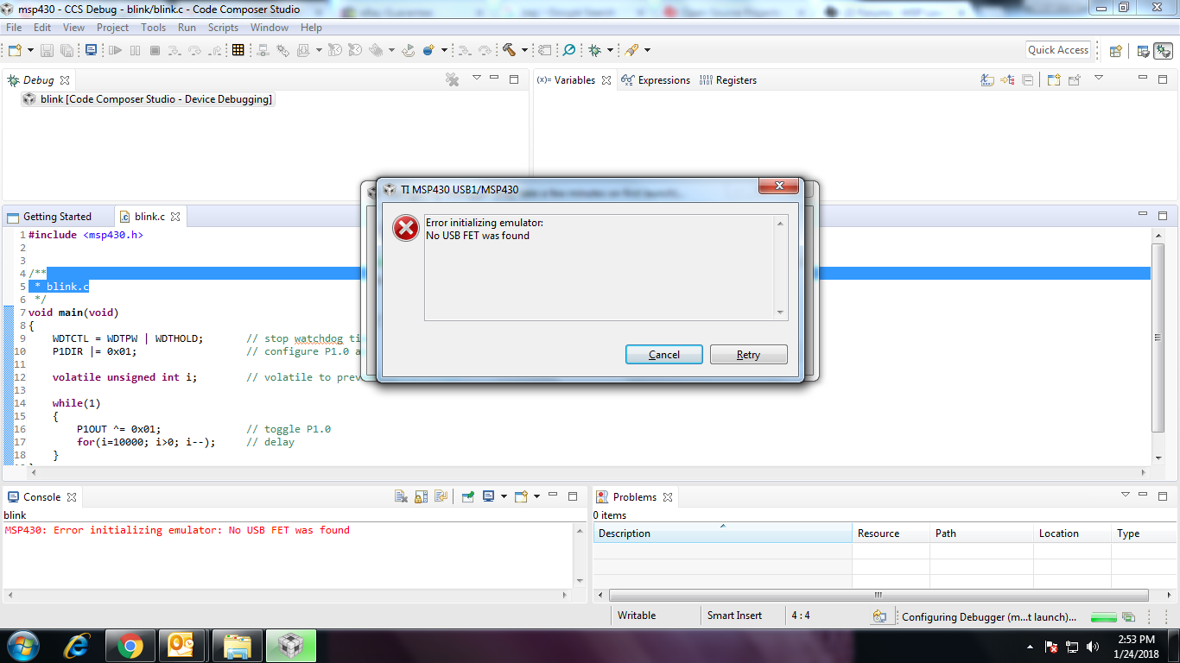Open Windows Explorer folder on taskbar
The height and width of the screenshot is (663, 1180).
tap(237, 646)
